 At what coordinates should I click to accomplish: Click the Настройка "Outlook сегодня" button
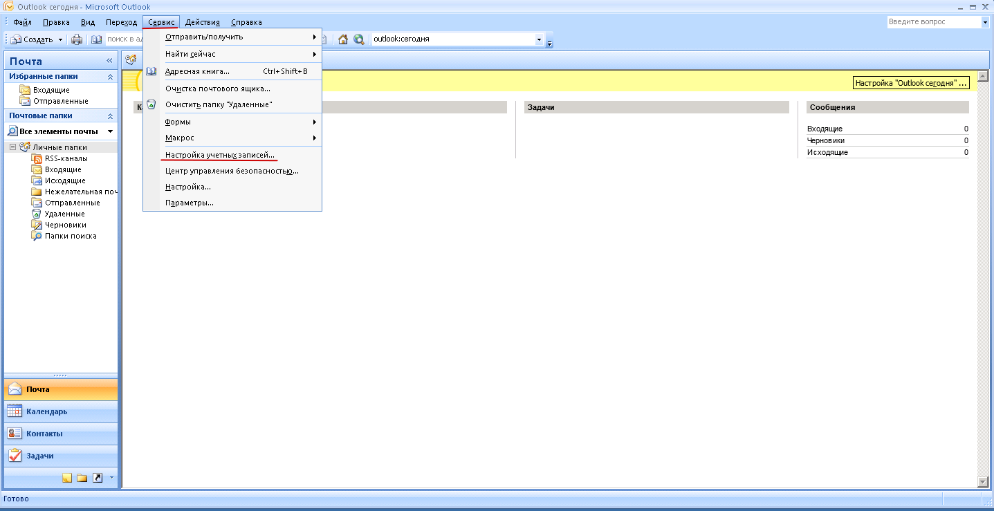[911, 83]
